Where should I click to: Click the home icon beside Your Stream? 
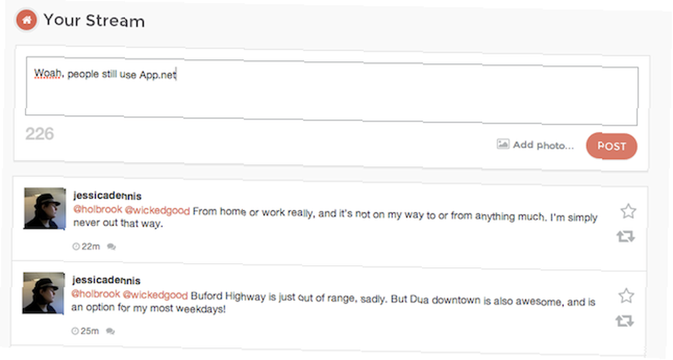click(27, 20)
